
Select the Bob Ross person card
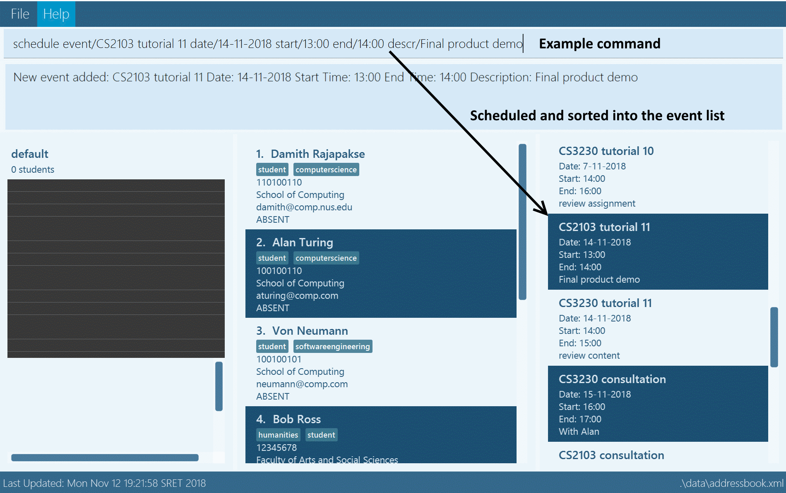tap(381, 435)
